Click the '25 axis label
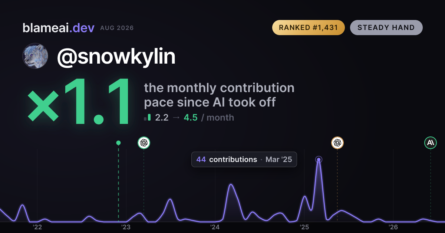This screenshot has height=233, width=445. pyautogui.click(x=304, y=227)
